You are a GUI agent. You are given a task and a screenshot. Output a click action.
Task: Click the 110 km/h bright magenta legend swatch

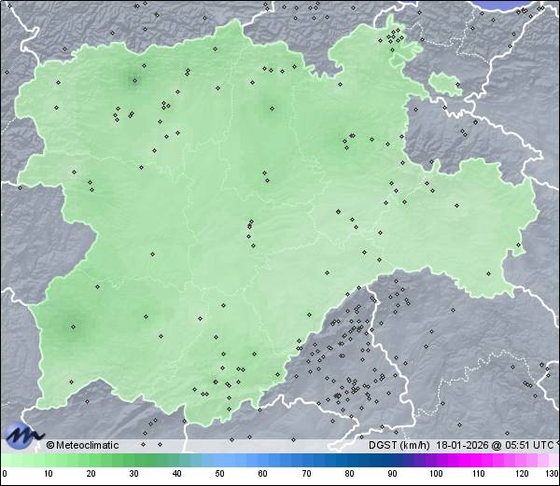click(x=478, y=461)
